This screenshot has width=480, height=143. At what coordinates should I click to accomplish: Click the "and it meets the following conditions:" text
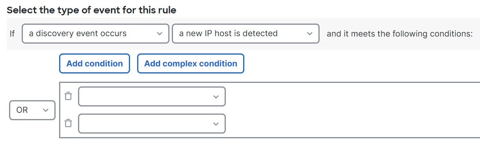(x=399, y=34)
